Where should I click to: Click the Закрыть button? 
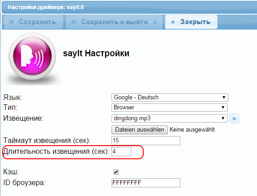[x=191, y=22]
